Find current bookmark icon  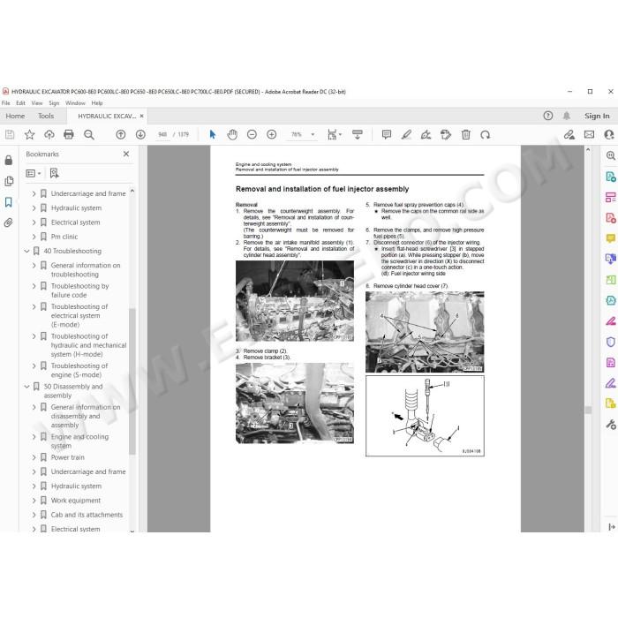(x=55, y=173)
